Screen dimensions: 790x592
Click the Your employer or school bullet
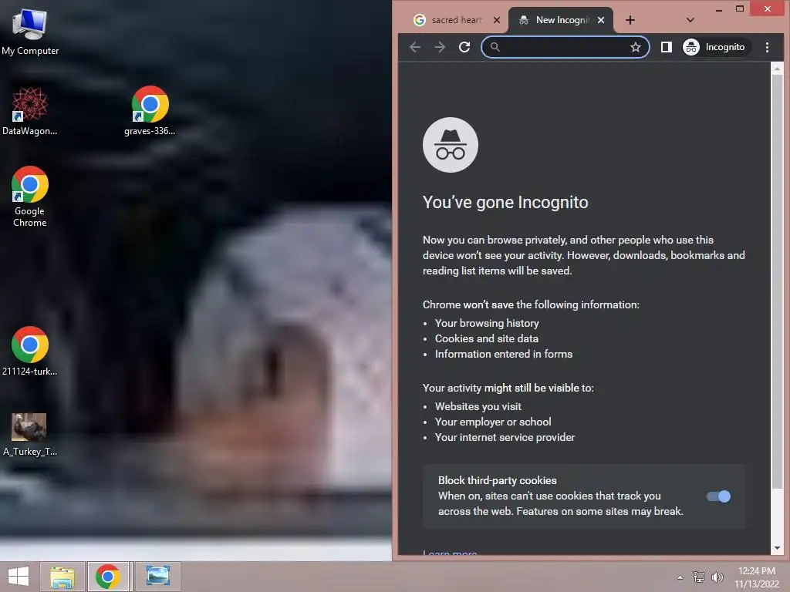493,422
